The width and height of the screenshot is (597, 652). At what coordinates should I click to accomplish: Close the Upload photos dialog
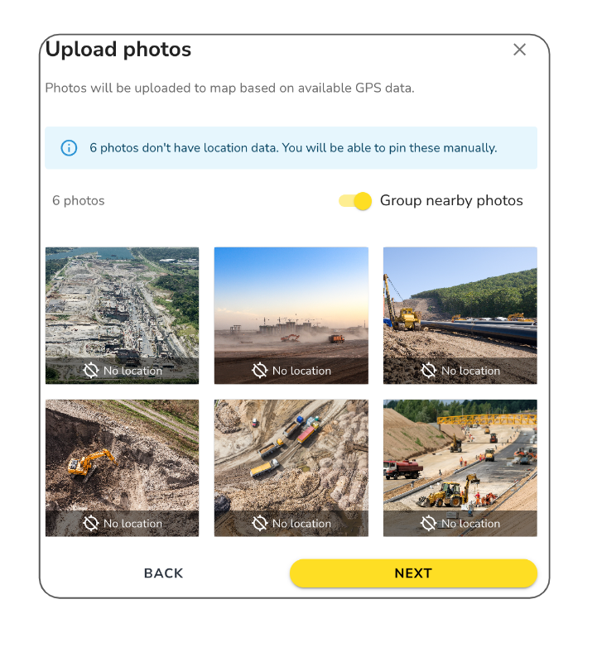519,50
